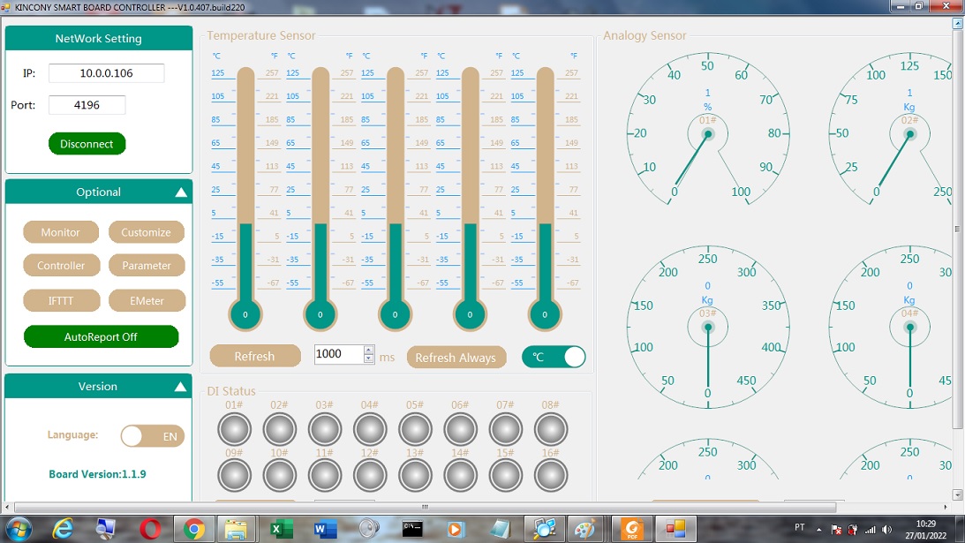Click the DI Status 01# indicator
Viewport: 965px width, 543px height.
234,430
